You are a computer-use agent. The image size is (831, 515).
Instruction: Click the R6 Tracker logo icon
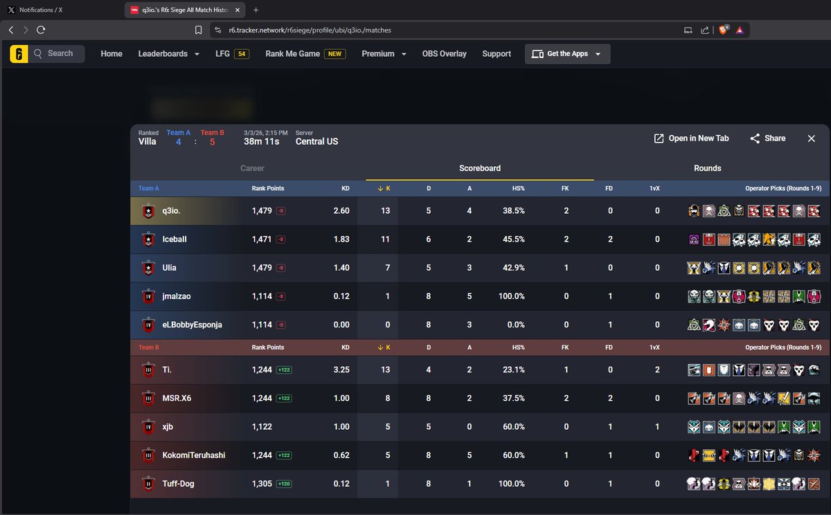(19, 54)
